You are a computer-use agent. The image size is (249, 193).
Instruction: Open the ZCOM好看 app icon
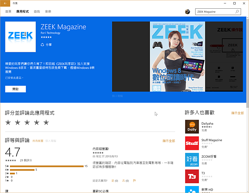(x=192, y=160)
